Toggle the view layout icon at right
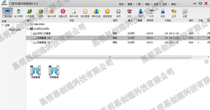This screenshot has height=110, width=210. (x=206, y=62)
